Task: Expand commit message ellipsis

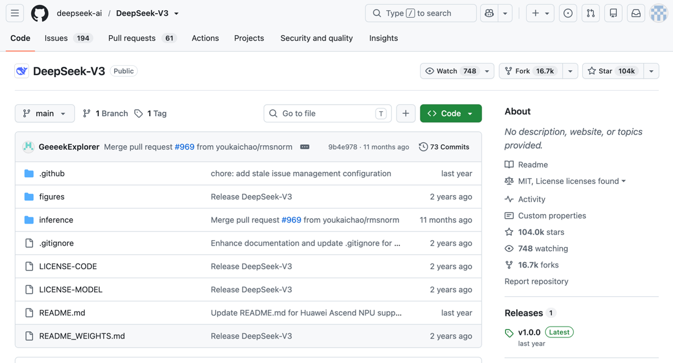Action: 305,147
